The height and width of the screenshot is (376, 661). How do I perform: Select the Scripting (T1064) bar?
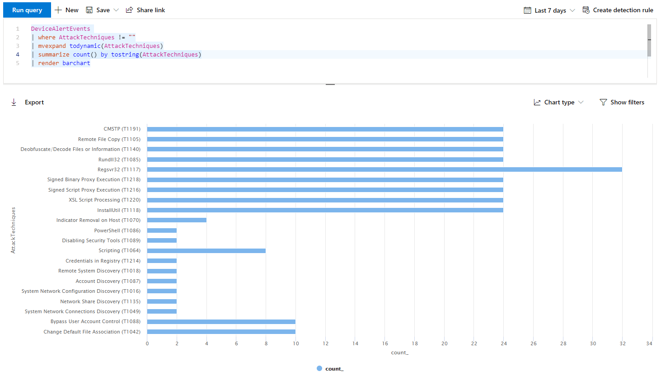(206, 250)
